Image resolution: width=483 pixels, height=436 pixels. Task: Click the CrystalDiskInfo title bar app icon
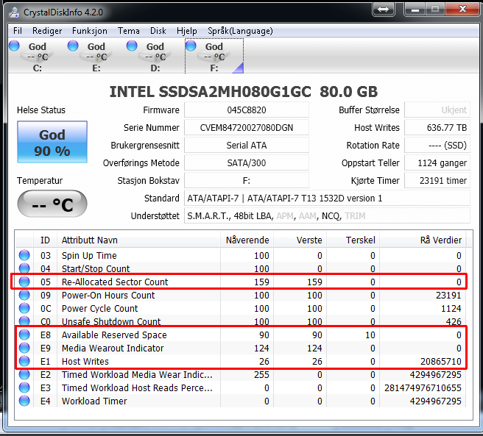pyautogui.click(x=15, y=12)
